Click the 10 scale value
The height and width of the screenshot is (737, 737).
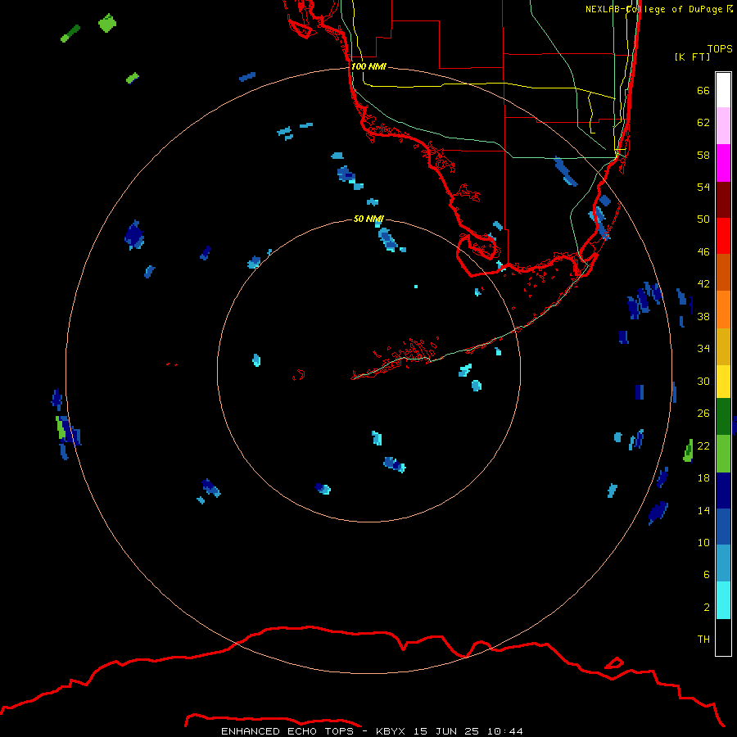coord(703,543)
